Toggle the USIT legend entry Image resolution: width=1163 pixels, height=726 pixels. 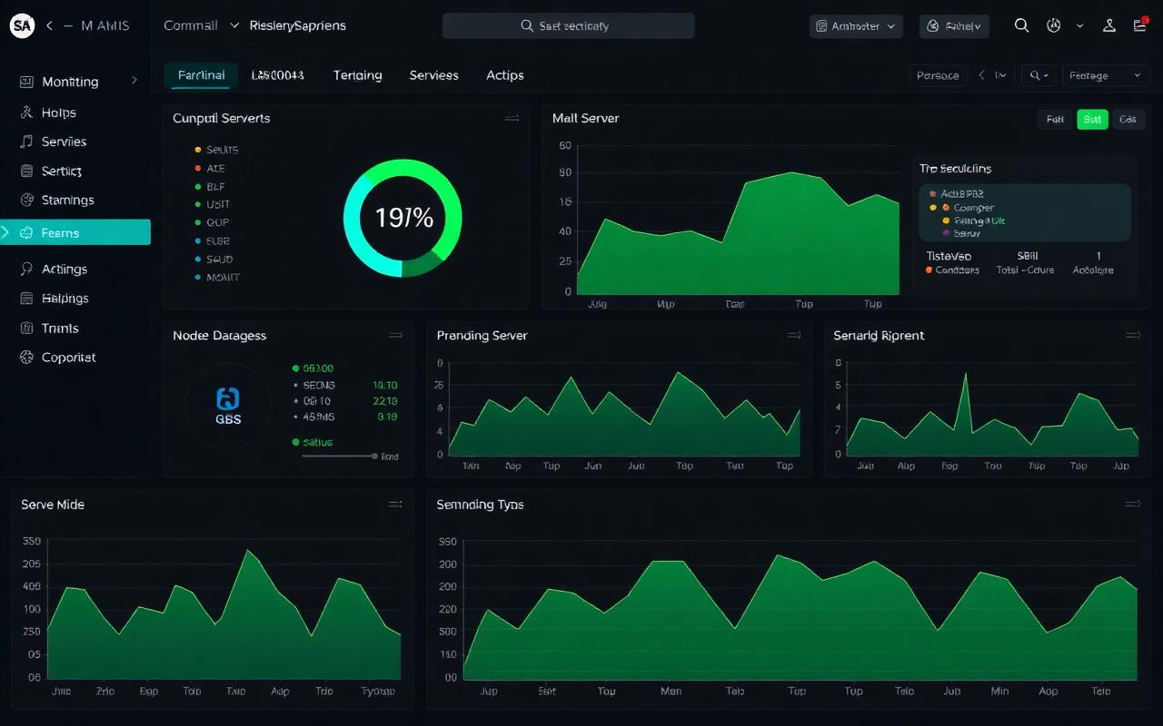click(x=212, y=204)
